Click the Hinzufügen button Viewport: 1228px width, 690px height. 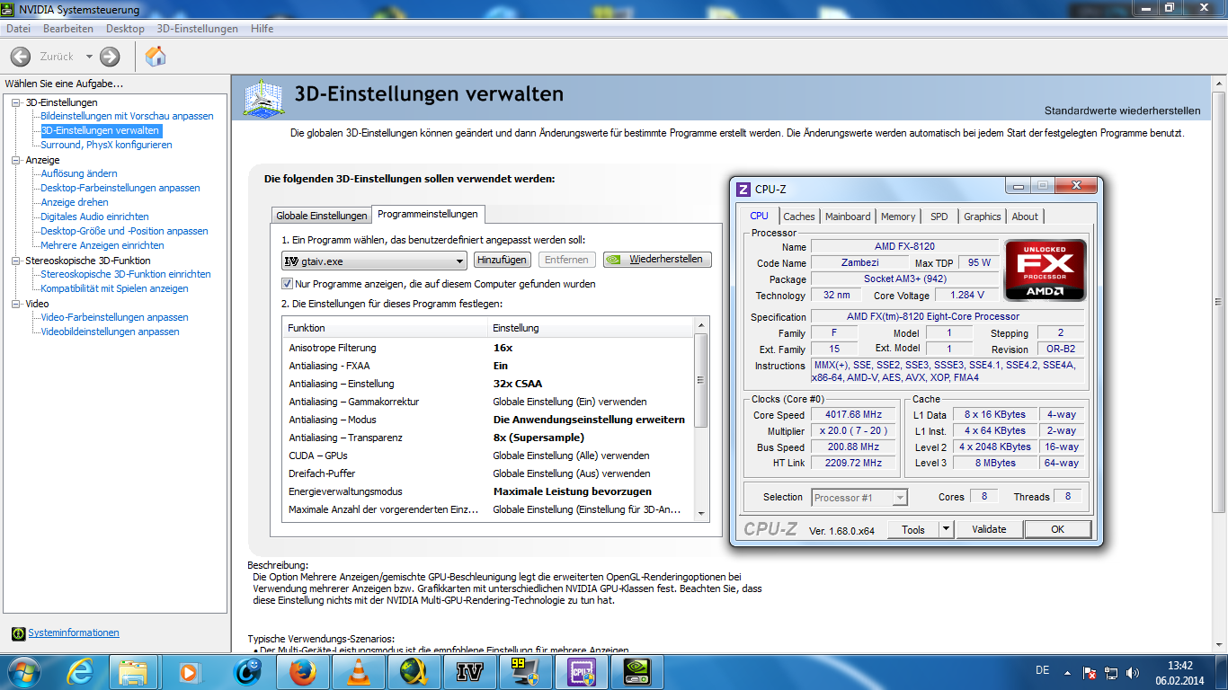click(x=502, y=260)
